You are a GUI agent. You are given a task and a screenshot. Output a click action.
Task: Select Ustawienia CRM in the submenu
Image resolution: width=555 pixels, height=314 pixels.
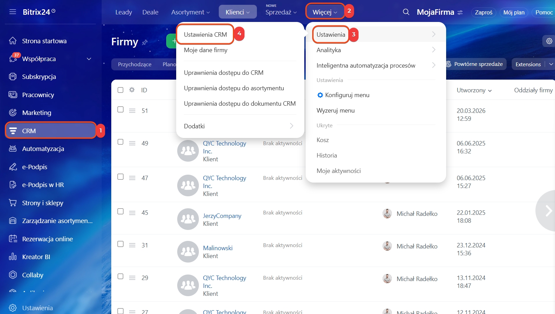[x=205, y=35]
